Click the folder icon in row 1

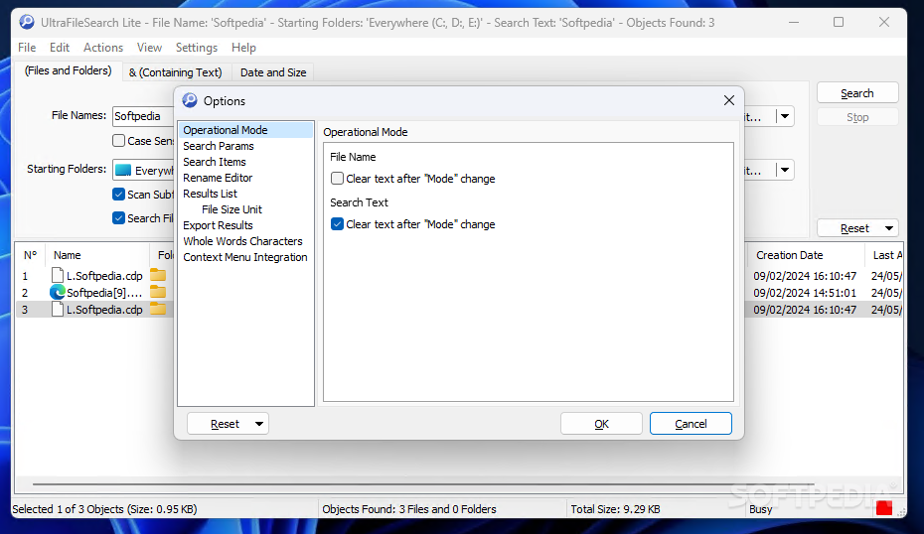click(158, 275)
